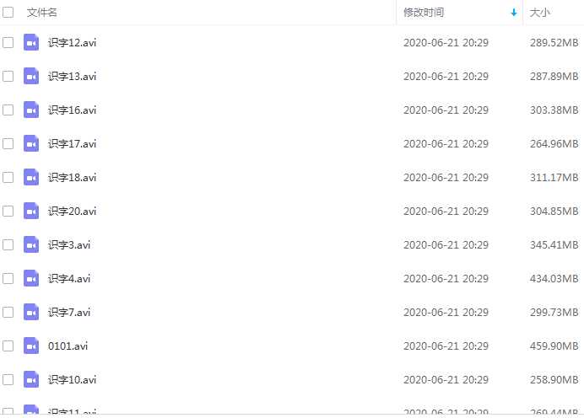Screen dimensions: 584x418
Task: Sort by 修改时间 column header
Action: [x=424, y=13]
